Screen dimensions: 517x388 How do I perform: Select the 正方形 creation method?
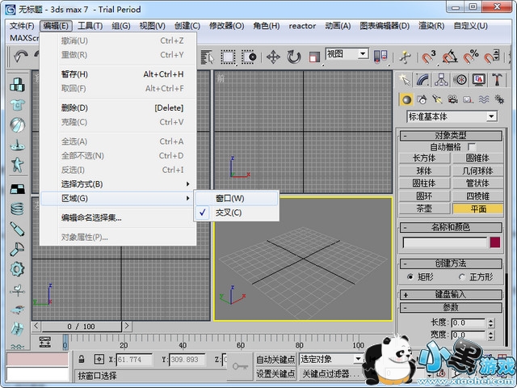464,276
